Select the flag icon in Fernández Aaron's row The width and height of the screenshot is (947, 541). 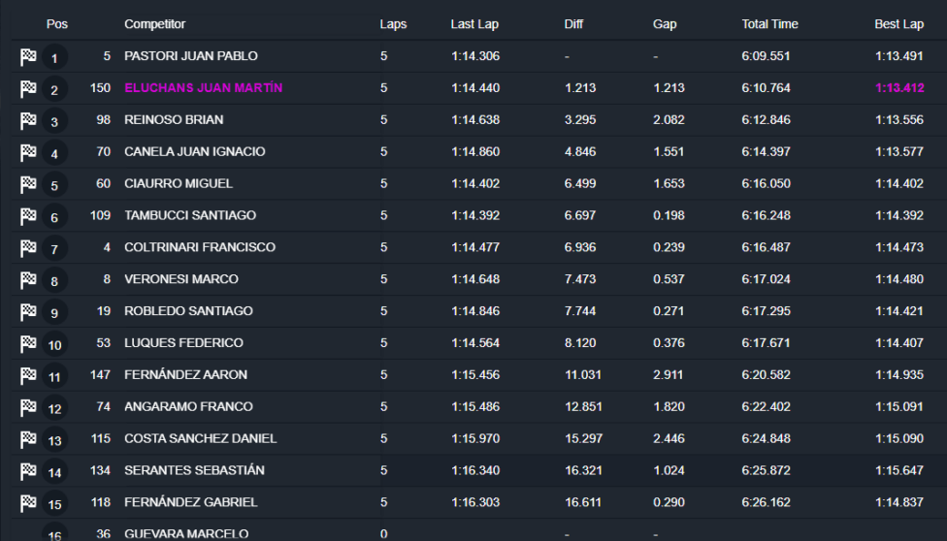28,375
